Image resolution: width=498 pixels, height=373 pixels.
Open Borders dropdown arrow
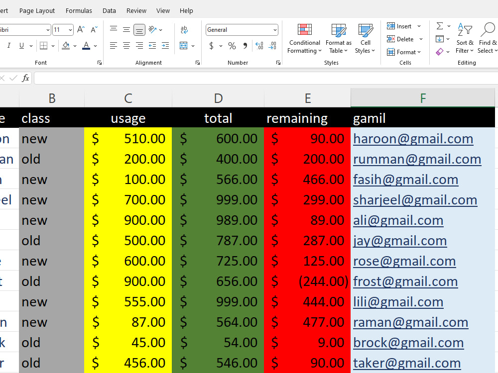pyautogui.click(x=53, y=46)
